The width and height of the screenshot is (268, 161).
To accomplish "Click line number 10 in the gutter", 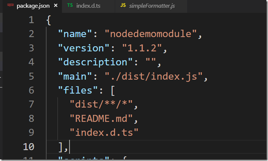I will 29,147.
